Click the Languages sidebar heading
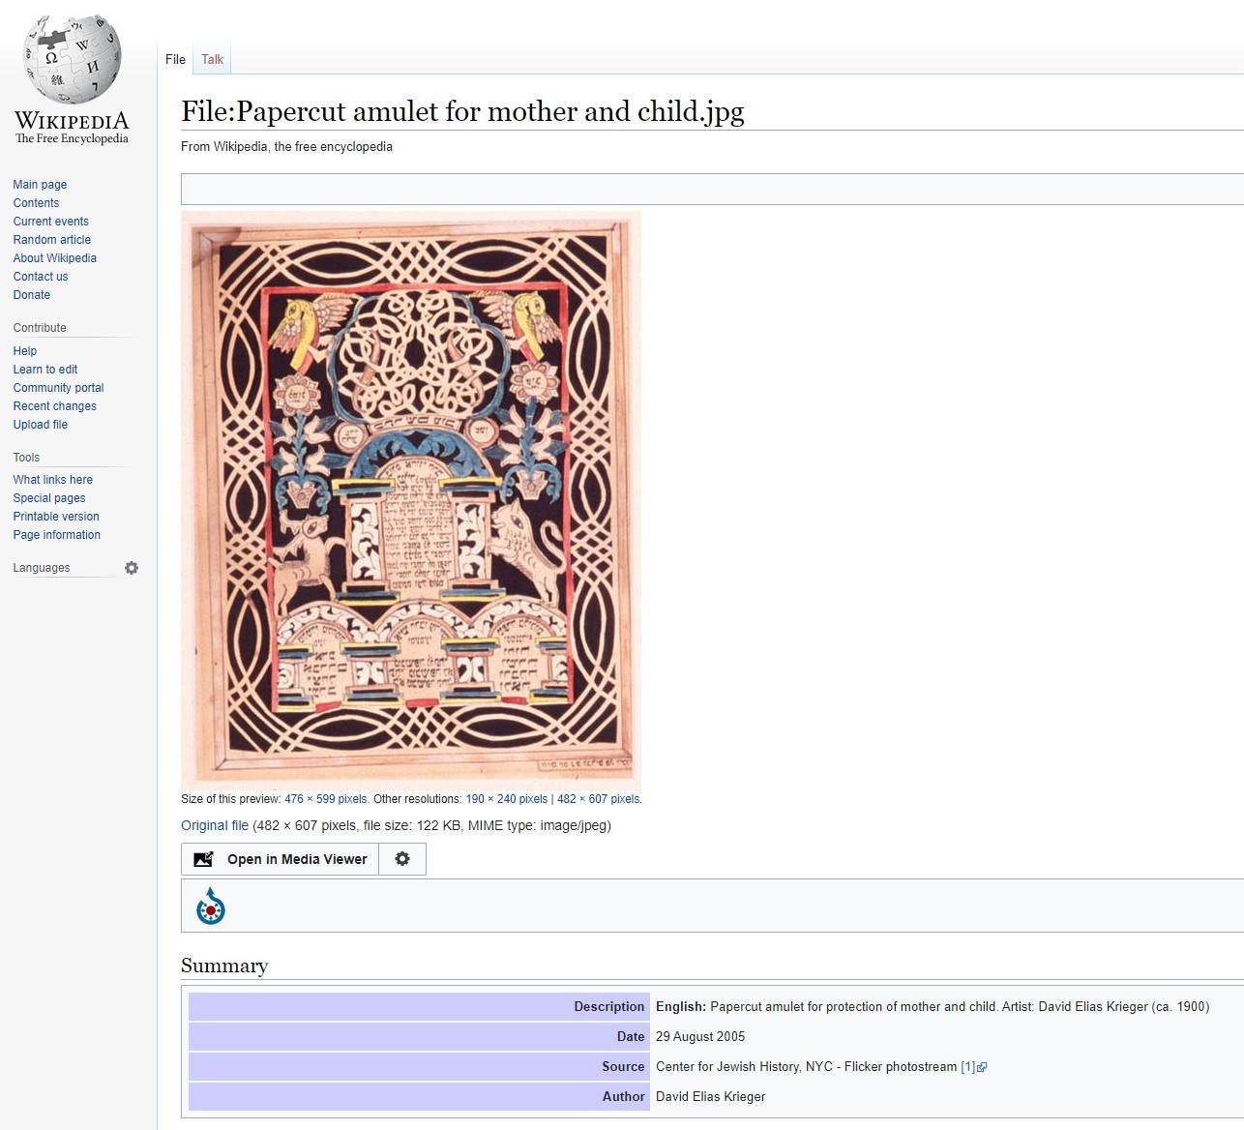This screenshot has width=1244, height=1130. tap(41, 568)
